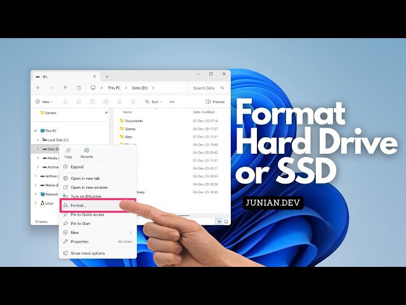Choose Open in new tab

tap(98, 178)
